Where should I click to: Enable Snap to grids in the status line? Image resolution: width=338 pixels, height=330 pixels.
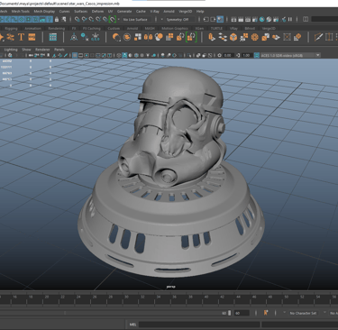pyautogui.click(x=78, y=19)
